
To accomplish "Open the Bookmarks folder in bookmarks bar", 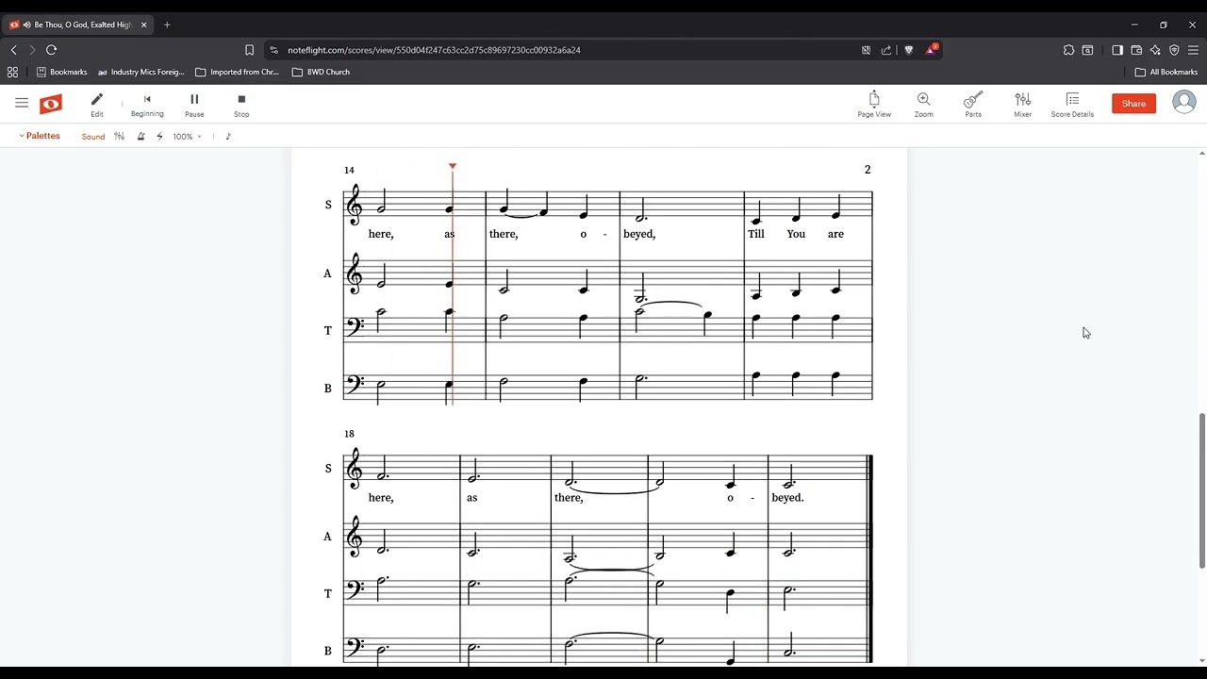I will coord(61,72).
